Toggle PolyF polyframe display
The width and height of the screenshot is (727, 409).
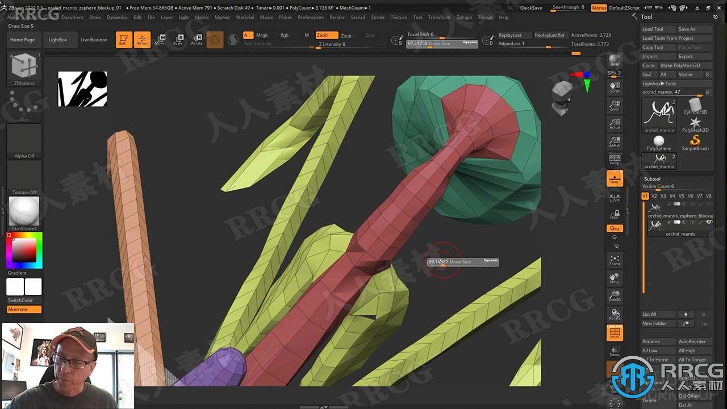615,333
